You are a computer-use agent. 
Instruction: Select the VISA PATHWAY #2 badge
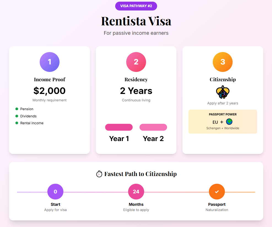[136, 6]
